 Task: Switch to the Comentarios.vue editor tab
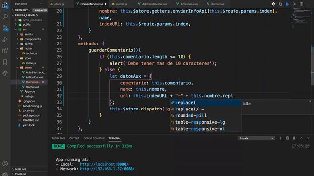point(92,4)
